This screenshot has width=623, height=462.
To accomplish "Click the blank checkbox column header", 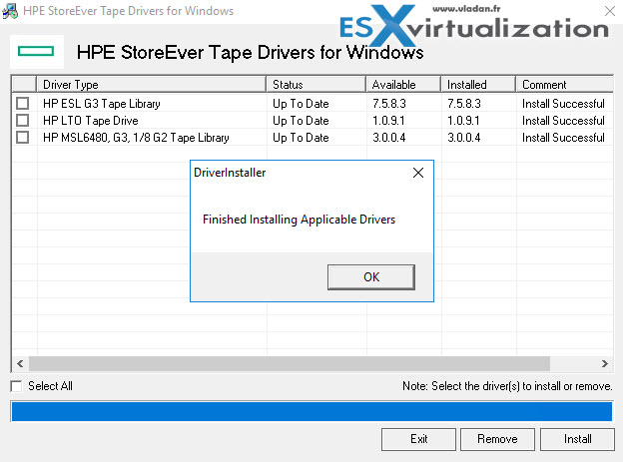I will click(x=24, y=85).
